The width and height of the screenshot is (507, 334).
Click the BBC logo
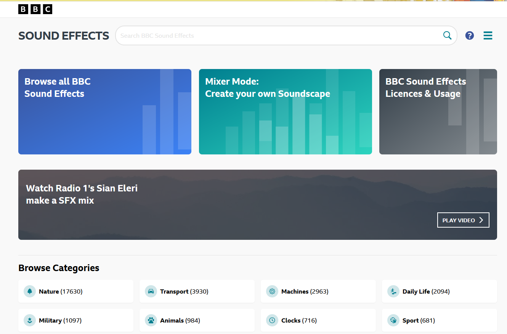pos(35,9)
